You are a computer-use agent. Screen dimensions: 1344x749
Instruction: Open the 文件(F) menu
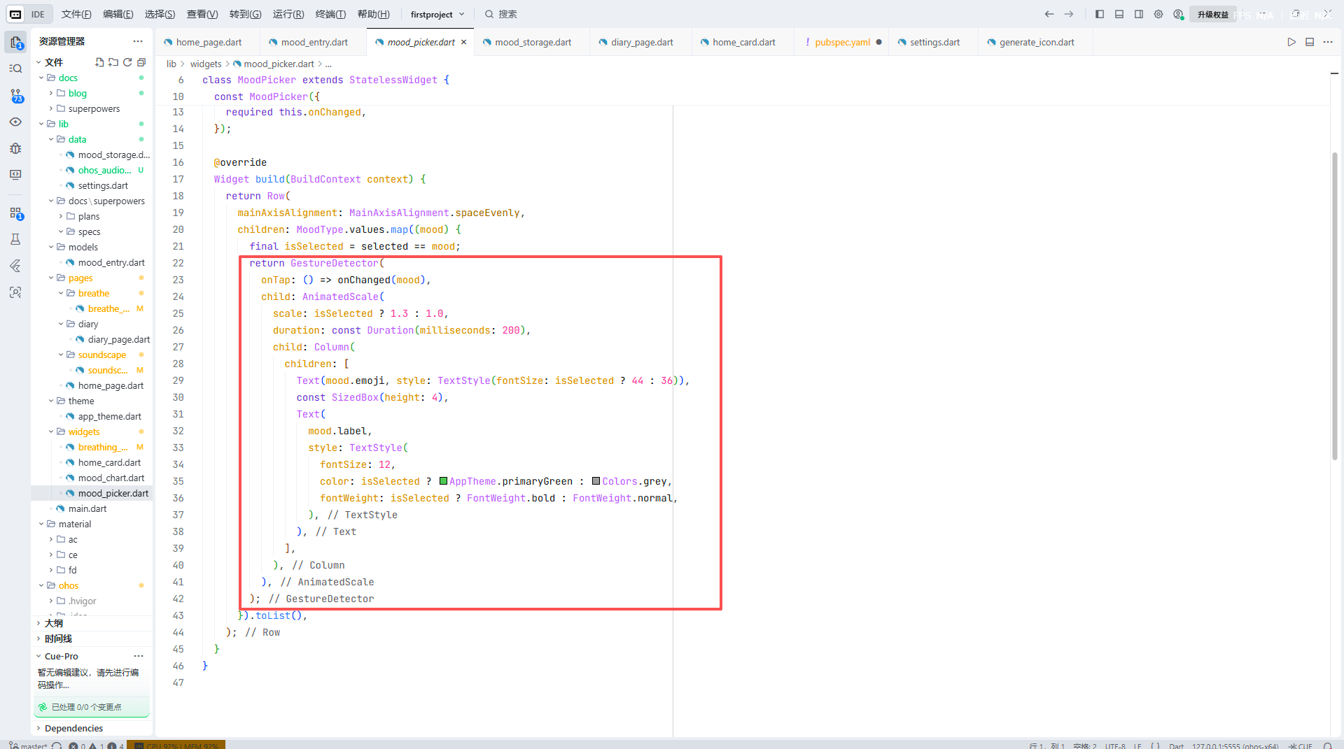point(76,14)
